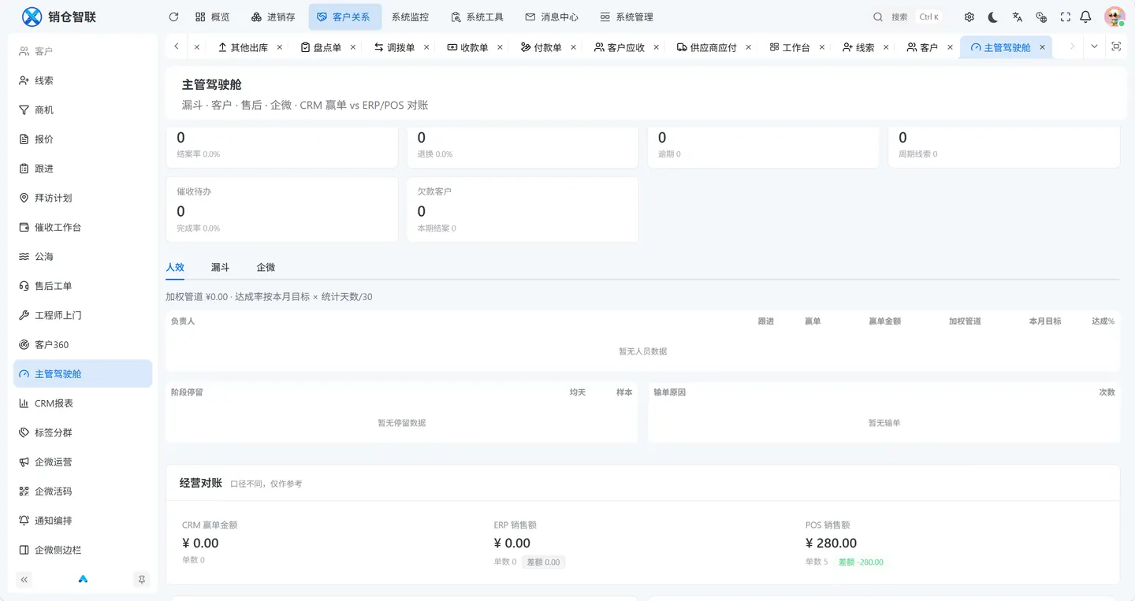The image size is (1135, 601).
Task: Open the language translation switcher
Action: pos(1017,17)
